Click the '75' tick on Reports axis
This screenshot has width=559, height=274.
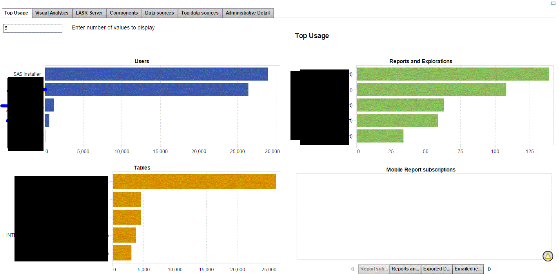tap(460, 151)
